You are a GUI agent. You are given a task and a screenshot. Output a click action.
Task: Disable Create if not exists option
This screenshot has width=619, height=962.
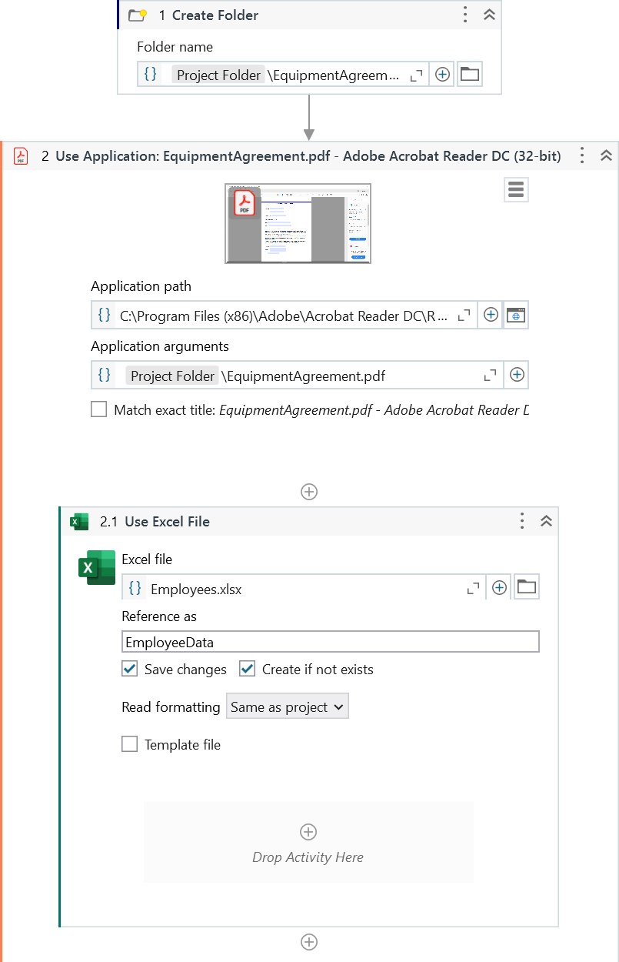(x=247, y=669)
